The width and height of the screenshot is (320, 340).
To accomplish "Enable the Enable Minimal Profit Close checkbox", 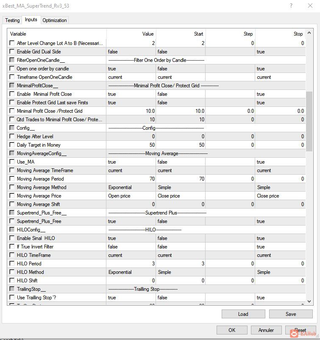I will click(12, 94).
